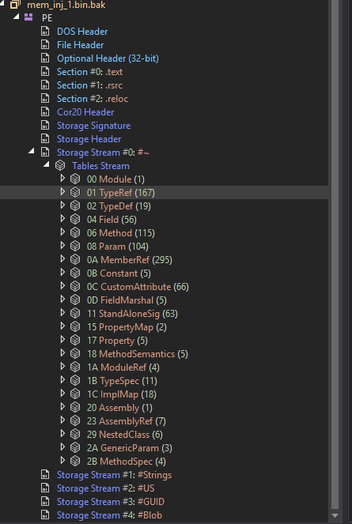Image resolution: width=352 pixels, height=524 pixels.
Task: Expand the 01 TypeRef table node
Action: 62,192
